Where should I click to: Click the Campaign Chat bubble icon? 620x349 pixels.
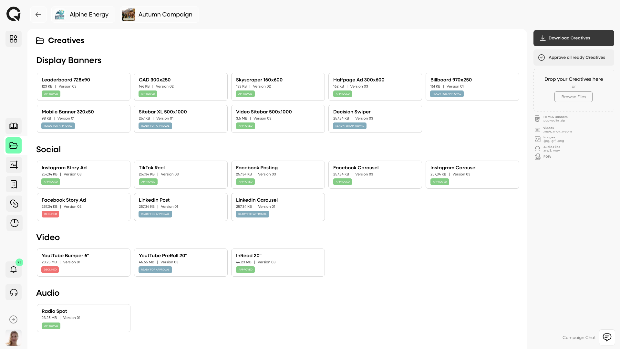607,337
